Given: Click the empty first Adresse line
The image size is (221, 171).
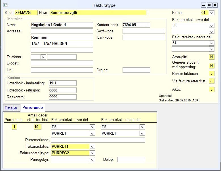Looking at the screenshot, I should pos(62,31).
